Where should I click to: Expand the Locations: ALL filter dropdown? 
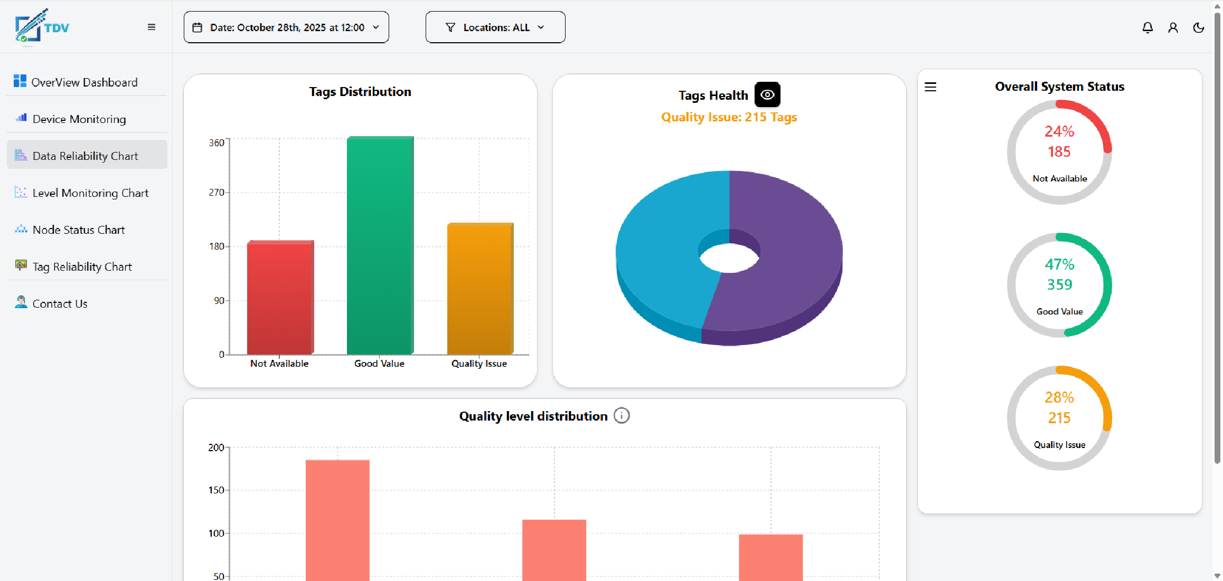(x=495, y=27)
